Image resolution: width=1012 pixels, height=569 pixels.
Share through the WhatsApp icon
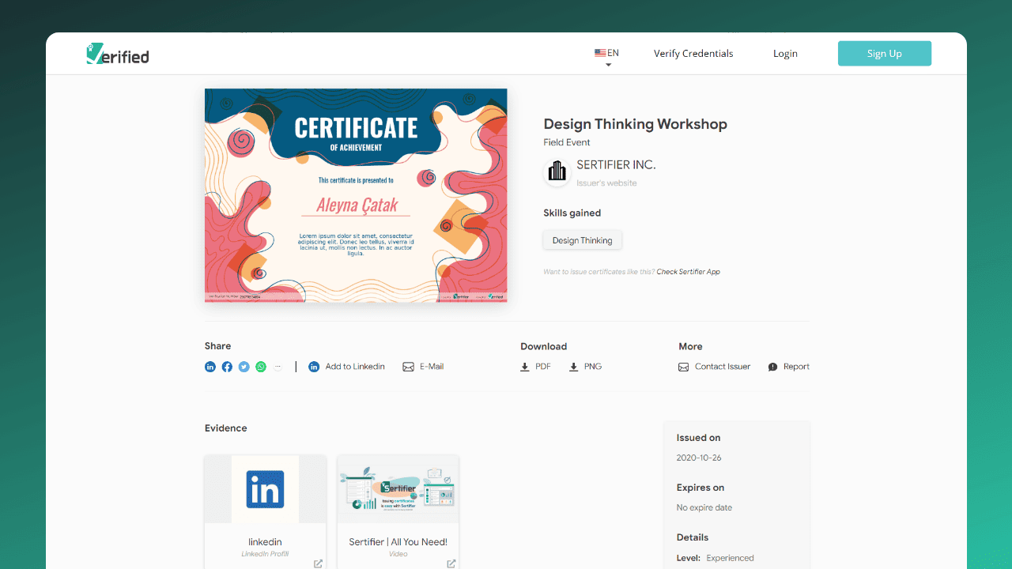tap(261, 367)
